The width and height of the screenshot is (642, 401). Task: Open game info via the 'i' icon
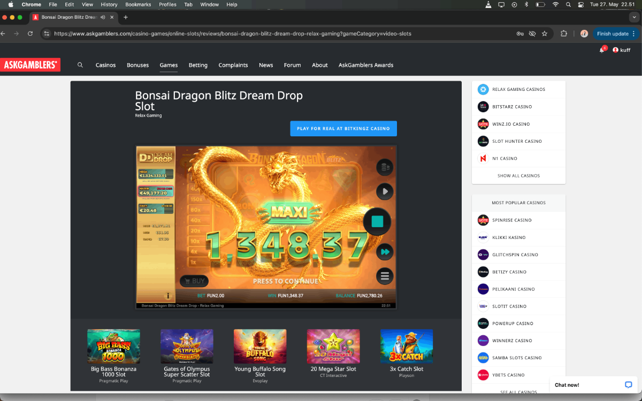point(168,296)
